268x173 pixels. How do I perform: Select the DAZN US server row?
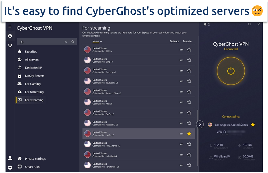tap(139, 113)
